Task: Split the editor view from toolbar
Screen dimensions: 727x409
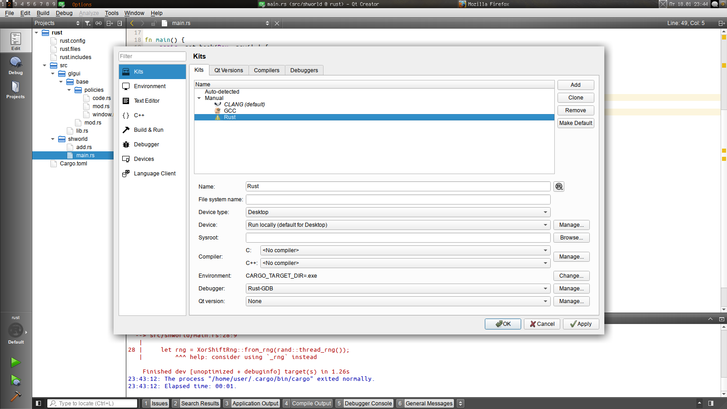Action: click(722, 23)
